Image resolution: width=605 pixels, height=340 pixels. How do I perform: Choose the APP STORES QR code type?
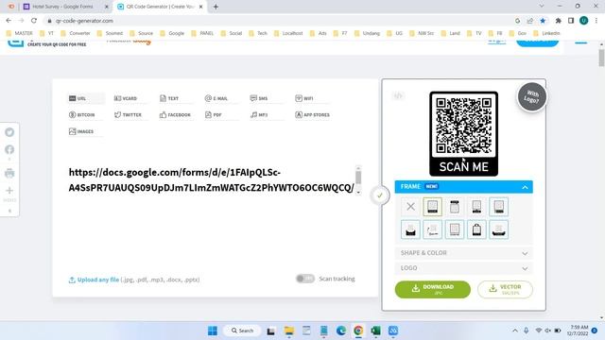313,115
